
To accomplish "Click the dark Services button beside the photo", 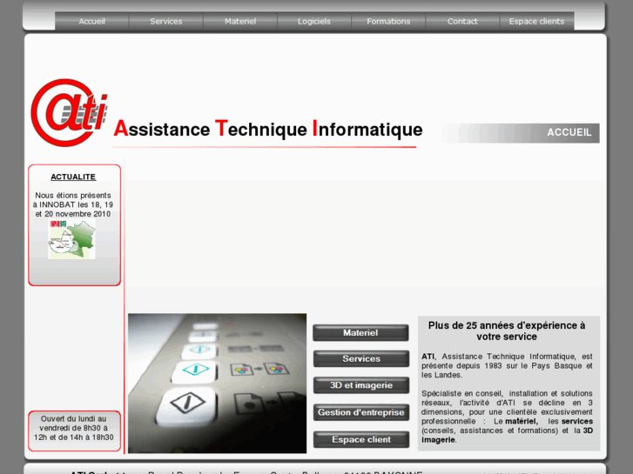I will pyautogui.click(x=361, y=358).
